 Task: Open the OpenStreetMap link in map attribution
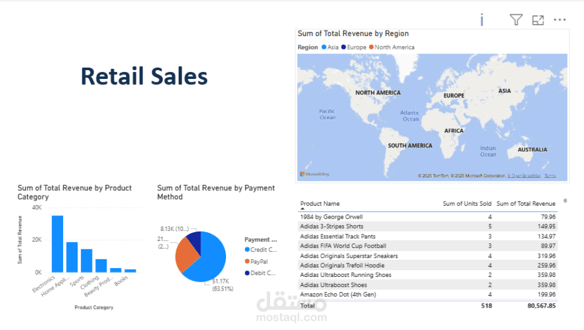524,176
